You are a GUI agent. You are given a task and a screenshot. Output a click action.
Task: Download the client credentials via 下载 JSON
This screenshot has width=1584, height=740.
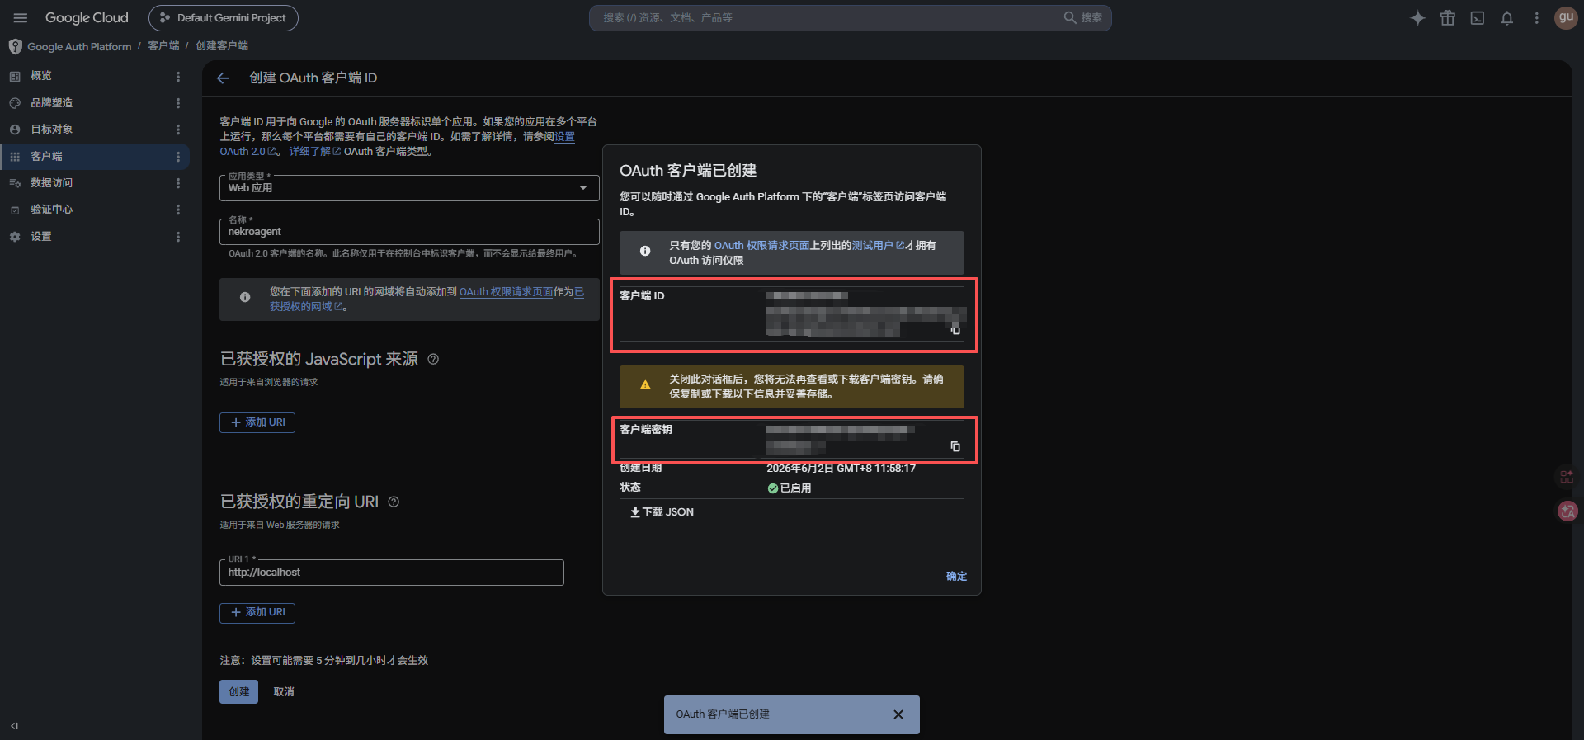click(x=662, y=512)
